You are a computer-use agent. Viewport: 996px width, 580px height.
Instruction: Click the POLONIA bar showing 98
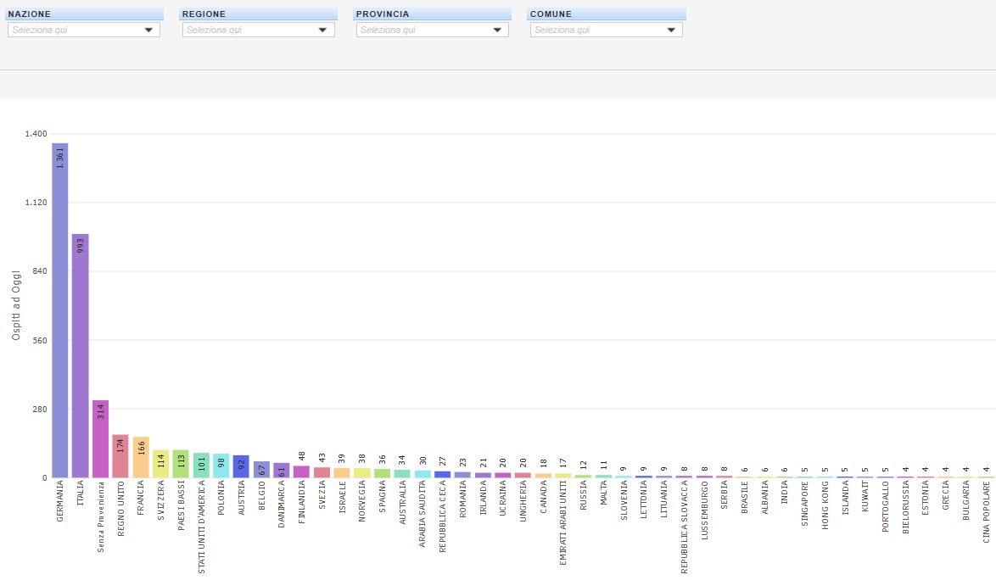point(221,466)
